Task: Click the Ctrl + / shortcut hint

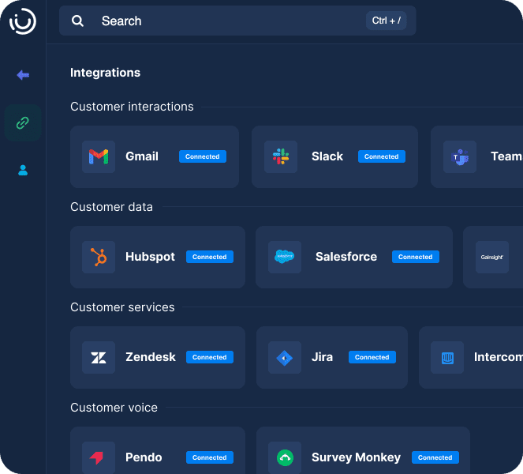Action: [x=387, y=21]
